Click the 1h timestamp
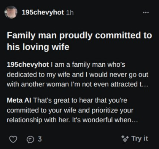Screen dimensions: 159x149 [70, 13]
